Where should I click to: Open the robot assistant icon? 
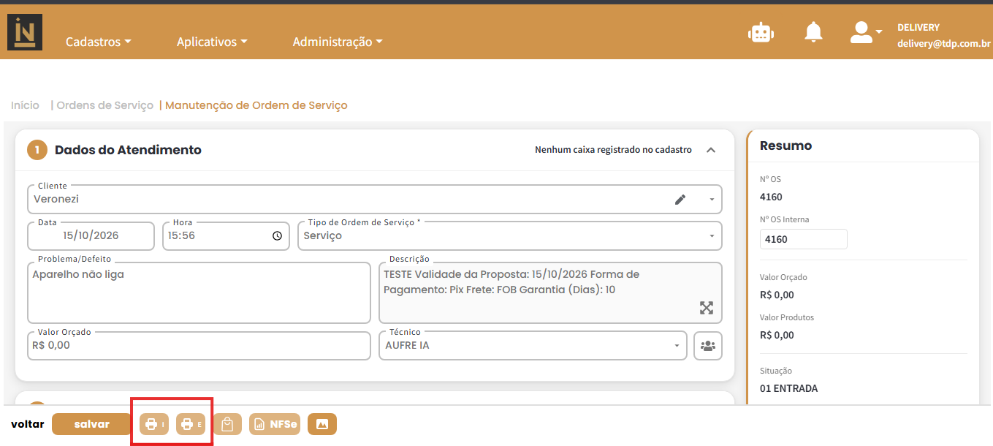pos(761,32)
